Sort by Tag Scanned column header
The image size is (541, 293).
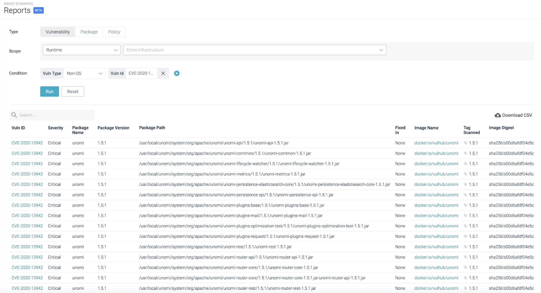(x=471, y=130)
